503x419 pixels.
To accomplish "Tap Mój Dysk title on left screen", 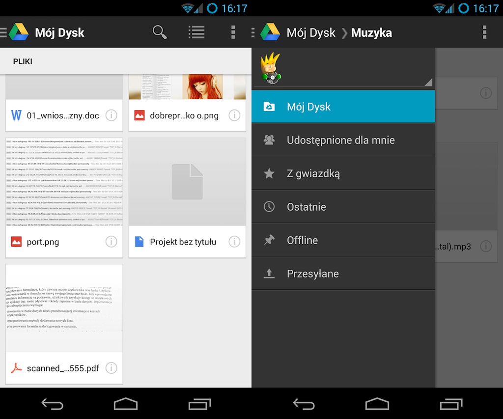I will click(59, 33).
